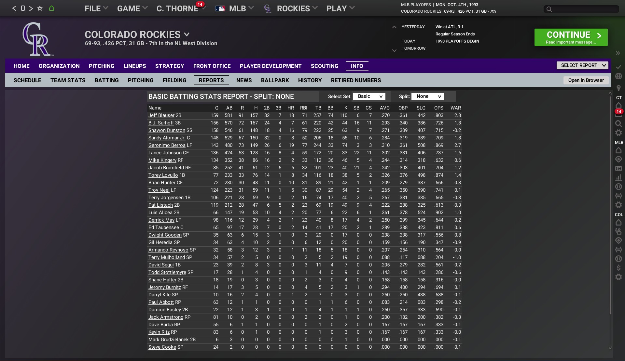The image size is (625, 361).
Task: Click diamond icon under COL section
Action: coord(618,240)
